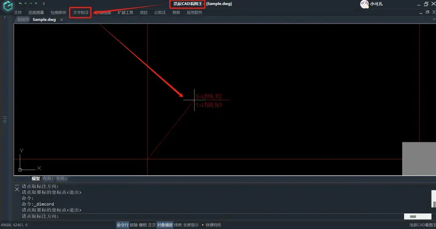
Task: Toggle 正交 ortho mode
Action: pos(152,225)
